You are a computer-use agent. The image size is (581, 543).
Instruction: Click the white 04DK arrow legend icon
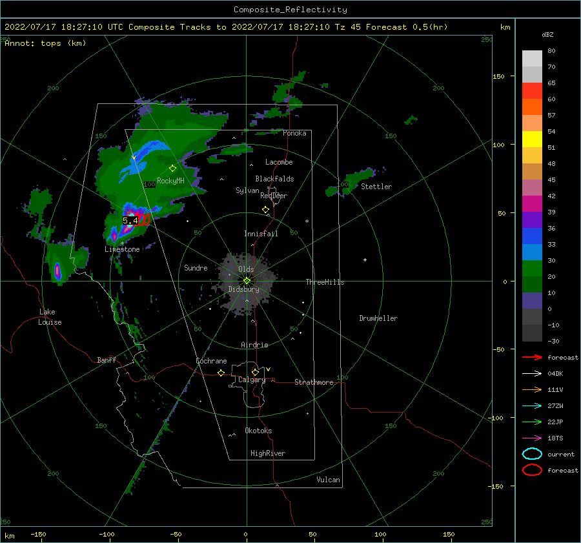(532, 374)
